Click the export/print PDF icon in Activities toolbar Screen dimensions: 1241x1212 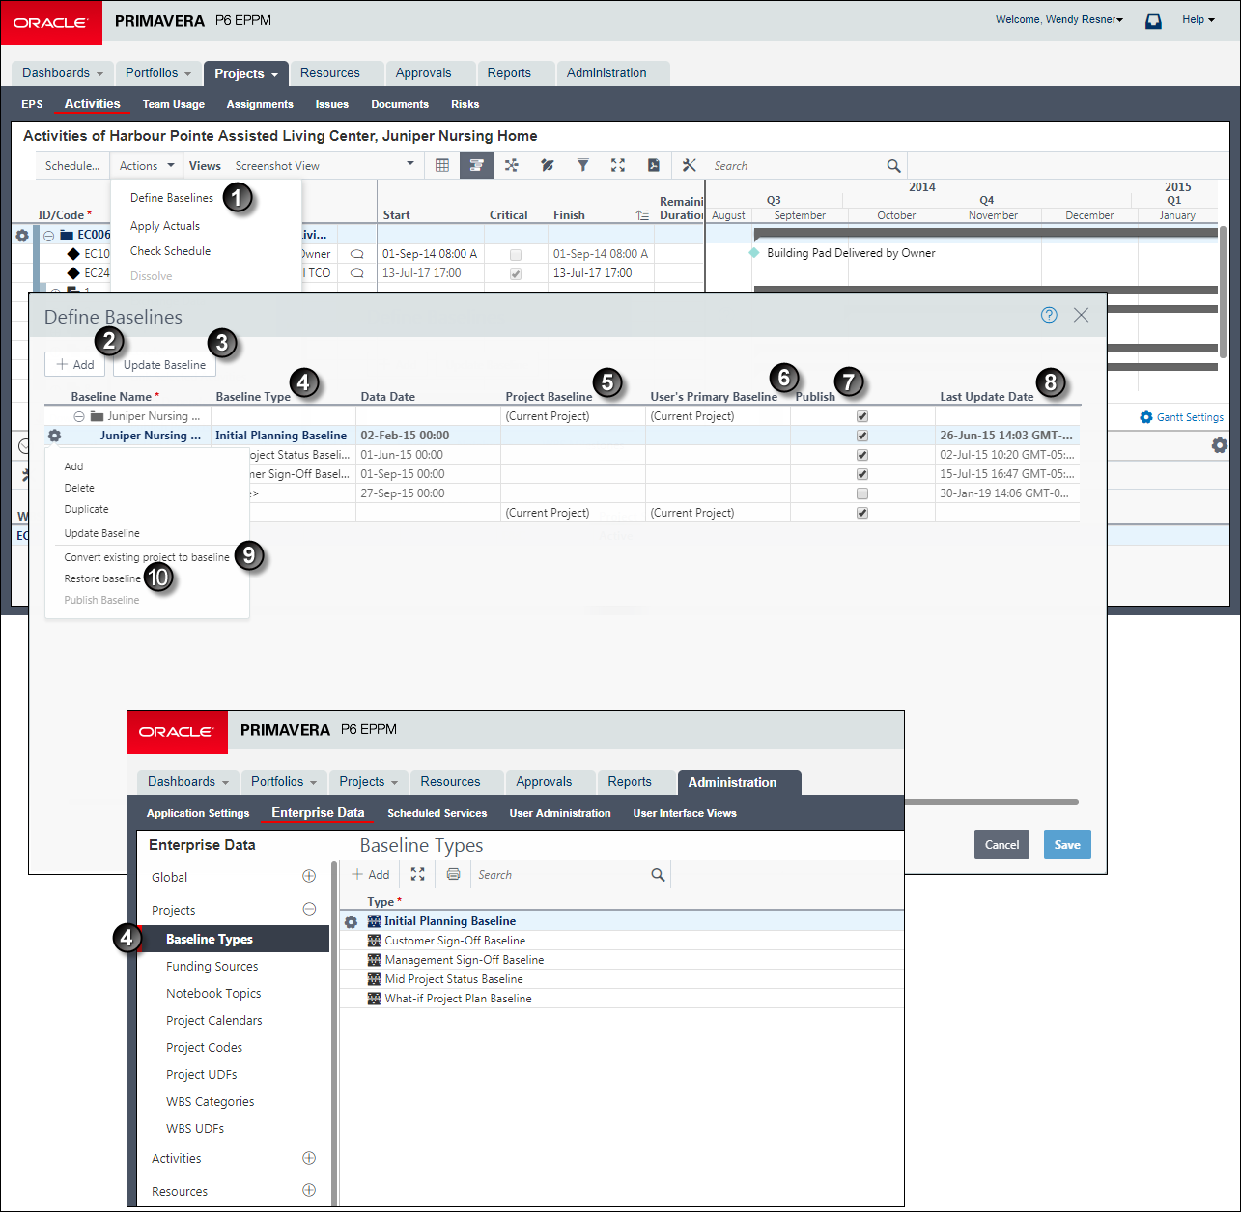654,165
